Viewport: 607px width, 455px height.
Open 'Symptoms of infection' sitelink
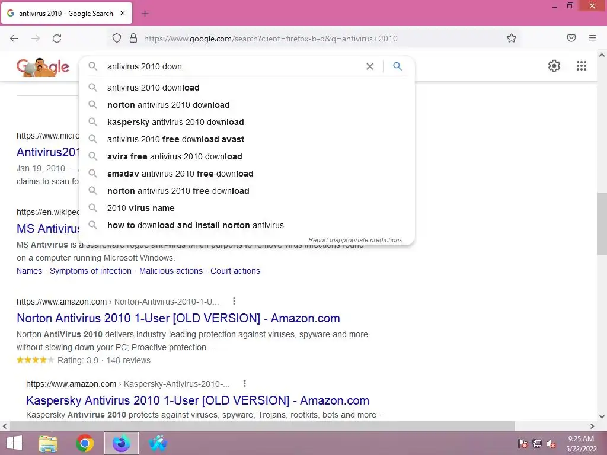91,271
